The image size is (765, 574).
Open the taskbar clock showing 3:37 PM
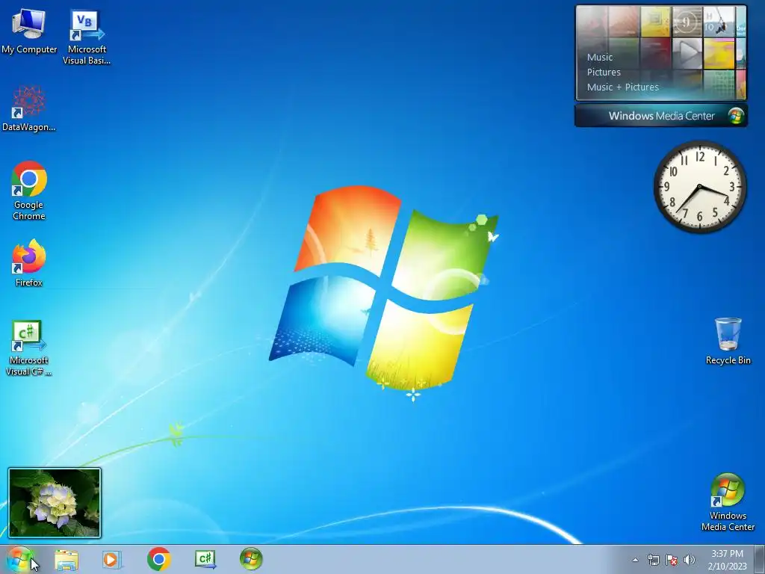(x=727, y=560)
